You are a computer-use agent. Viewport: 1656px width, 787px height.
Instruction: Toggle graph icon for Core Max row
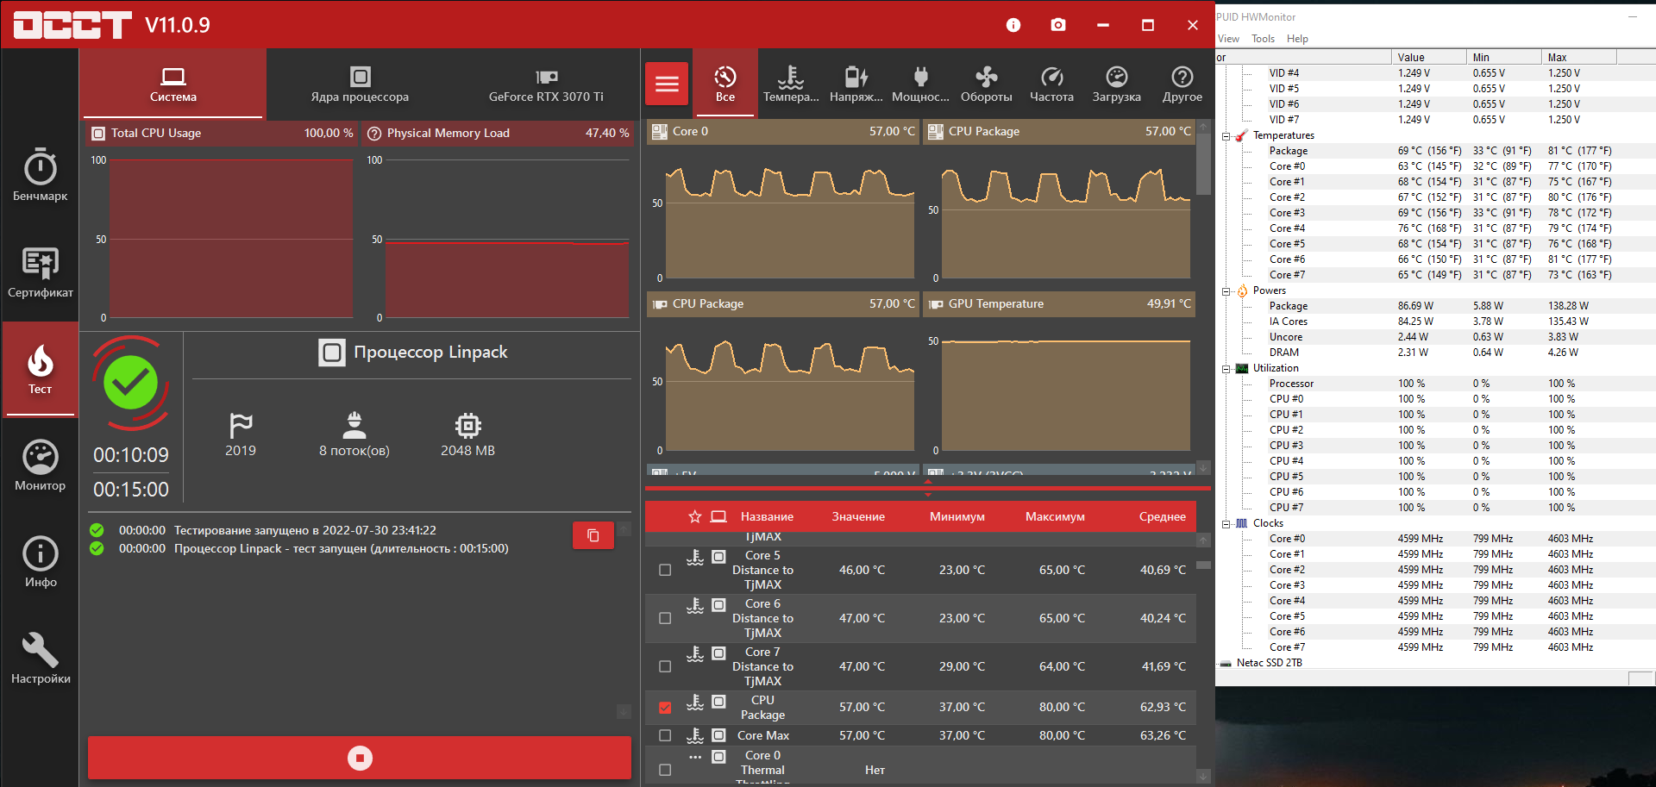[x=718, y=735]
